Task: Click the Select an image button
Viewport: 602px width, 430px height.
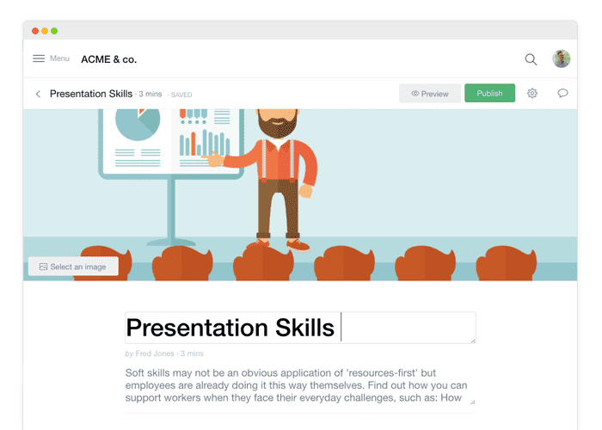Action: pyautogui.click(x=73, y=267)
